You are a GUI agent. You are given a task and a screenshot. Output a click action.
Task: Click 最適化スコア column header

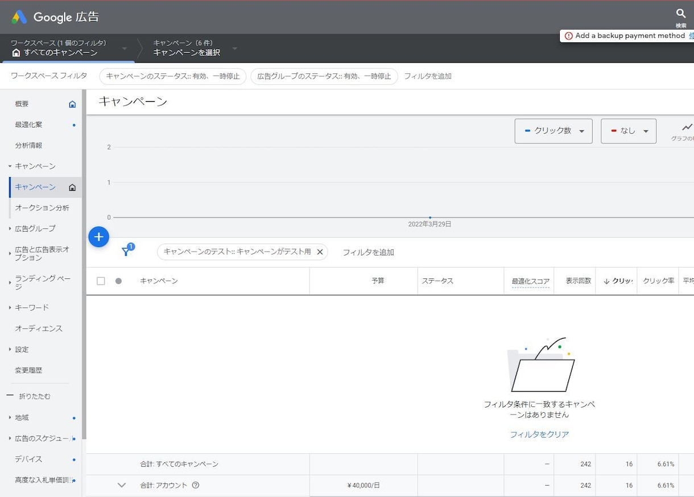click(531, 281)
